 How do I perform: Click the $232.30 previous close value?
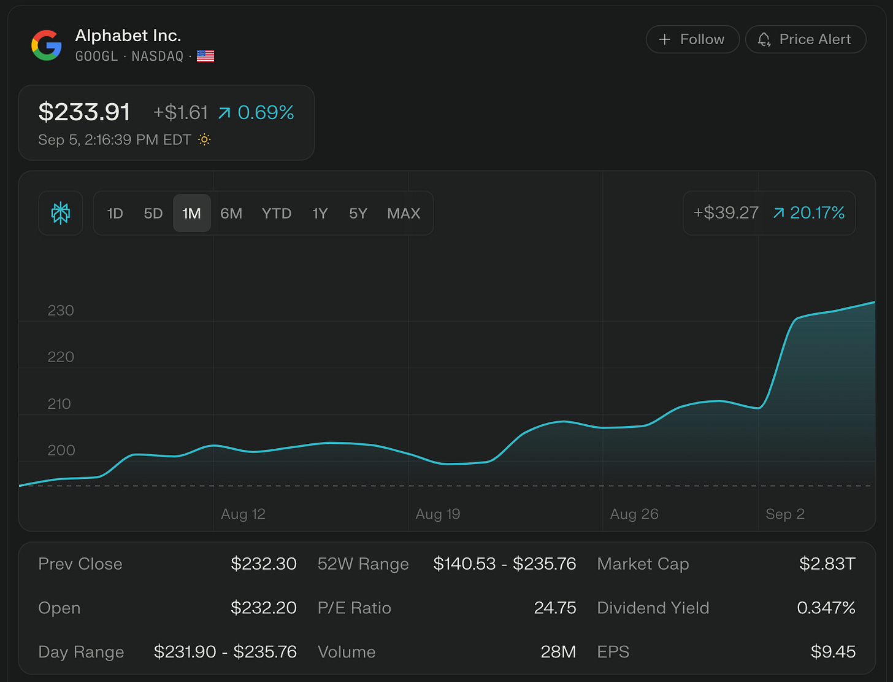[264, 564]
